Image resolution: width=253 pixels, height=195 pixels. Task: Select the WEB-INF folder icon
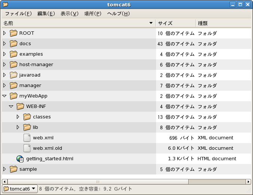click(x=20, y=106)
